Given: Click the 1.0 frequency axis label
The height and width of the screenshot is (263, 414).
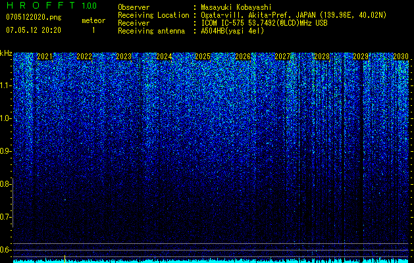Looking at the screenshot, I should pos(5,118).
